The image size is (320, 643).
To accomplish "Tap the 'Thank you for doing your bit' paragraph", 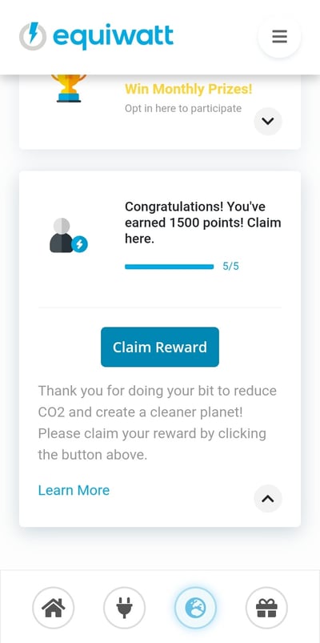I will tap(158, 423).
